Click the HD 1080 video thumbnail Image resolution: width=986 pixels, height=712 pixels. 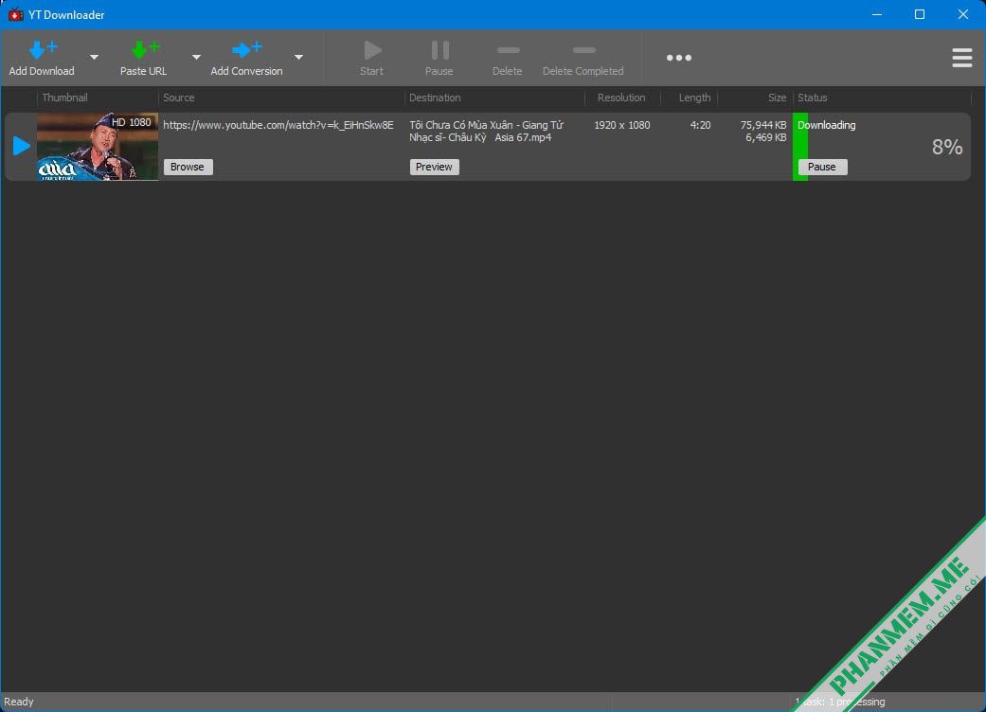click(x=98, y=147)
